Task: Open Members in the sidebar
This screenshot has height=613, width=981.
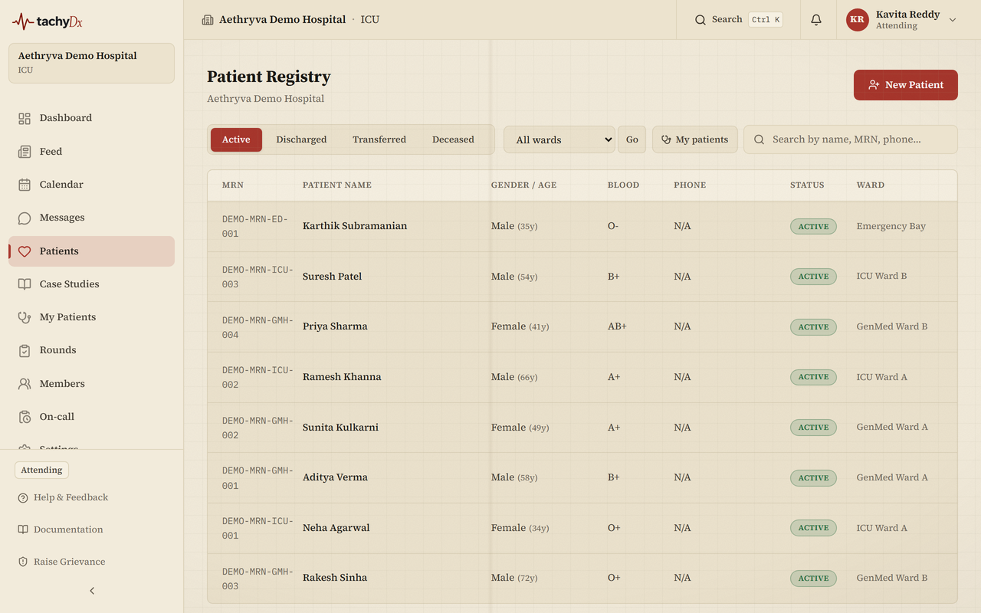Action: [x=91, y=384]
